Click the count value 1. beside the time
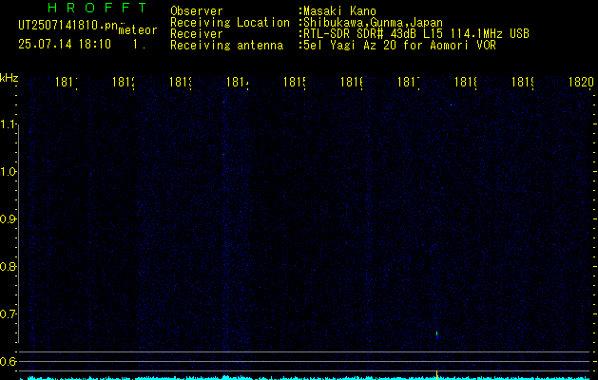This screenshot has height=380, width=598. [x=139, y=45]
